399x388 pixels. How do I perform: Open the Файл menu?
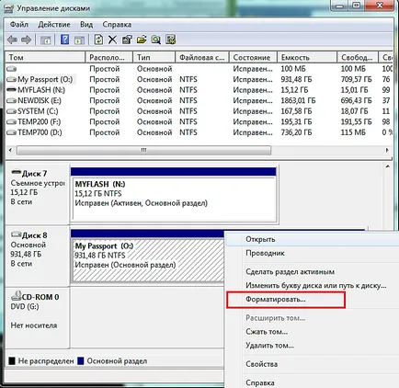click(x=19, y=25)
